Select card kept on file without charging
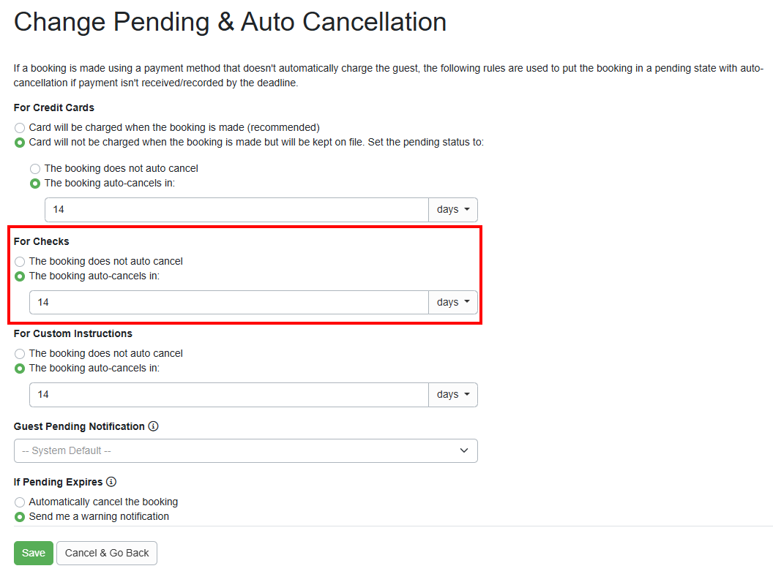 tap(19, 143)
